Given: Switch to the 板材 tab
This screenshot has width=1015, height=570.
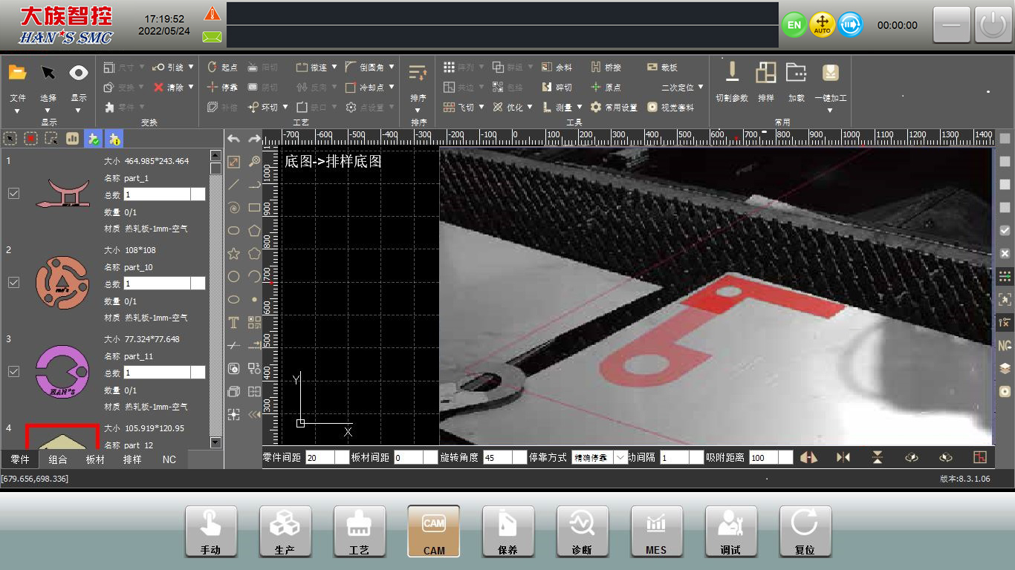Looking at the screenshot, I should point(95,460).
